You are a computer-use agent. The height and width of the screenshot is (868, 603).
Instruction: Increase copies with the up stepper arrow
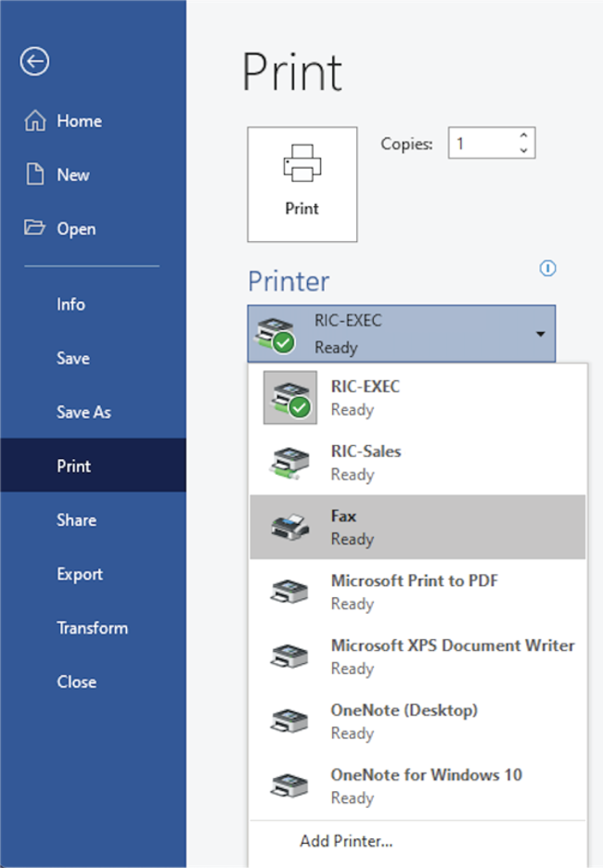point(523,135)
